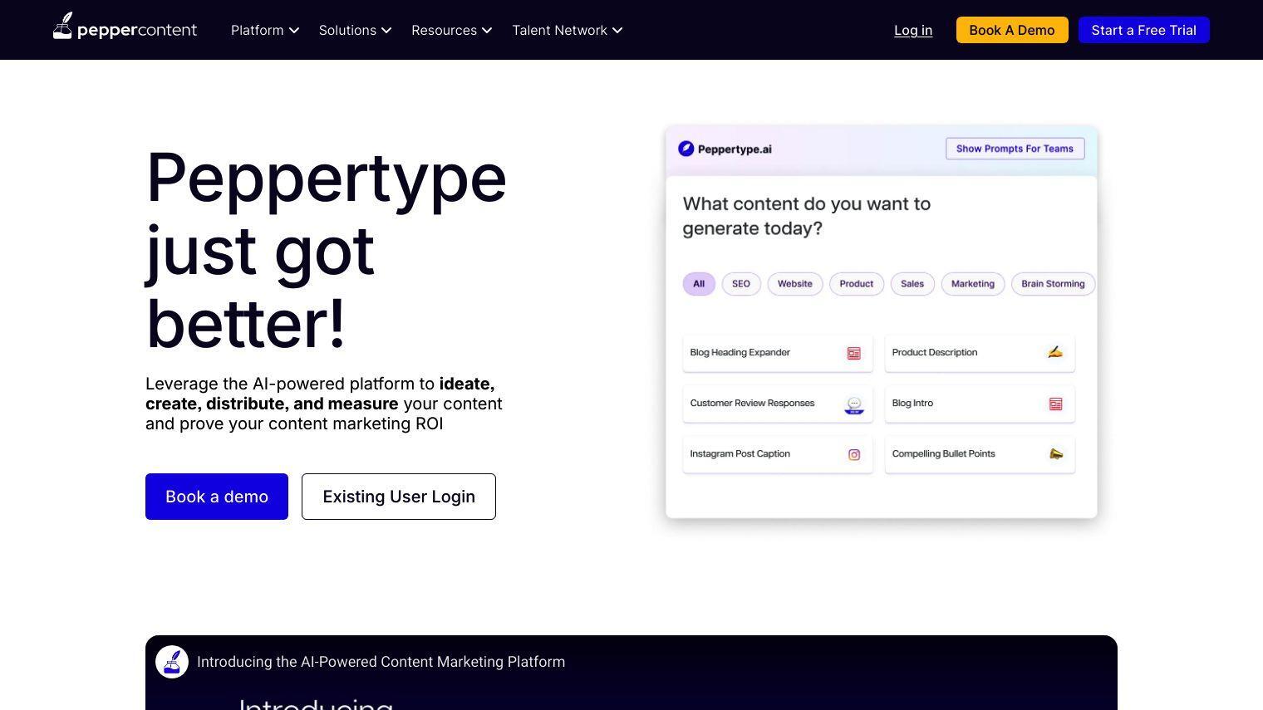Open the Instagram Post Caption card
Screen dimensions: 1263x710
[x=778, y=454]
